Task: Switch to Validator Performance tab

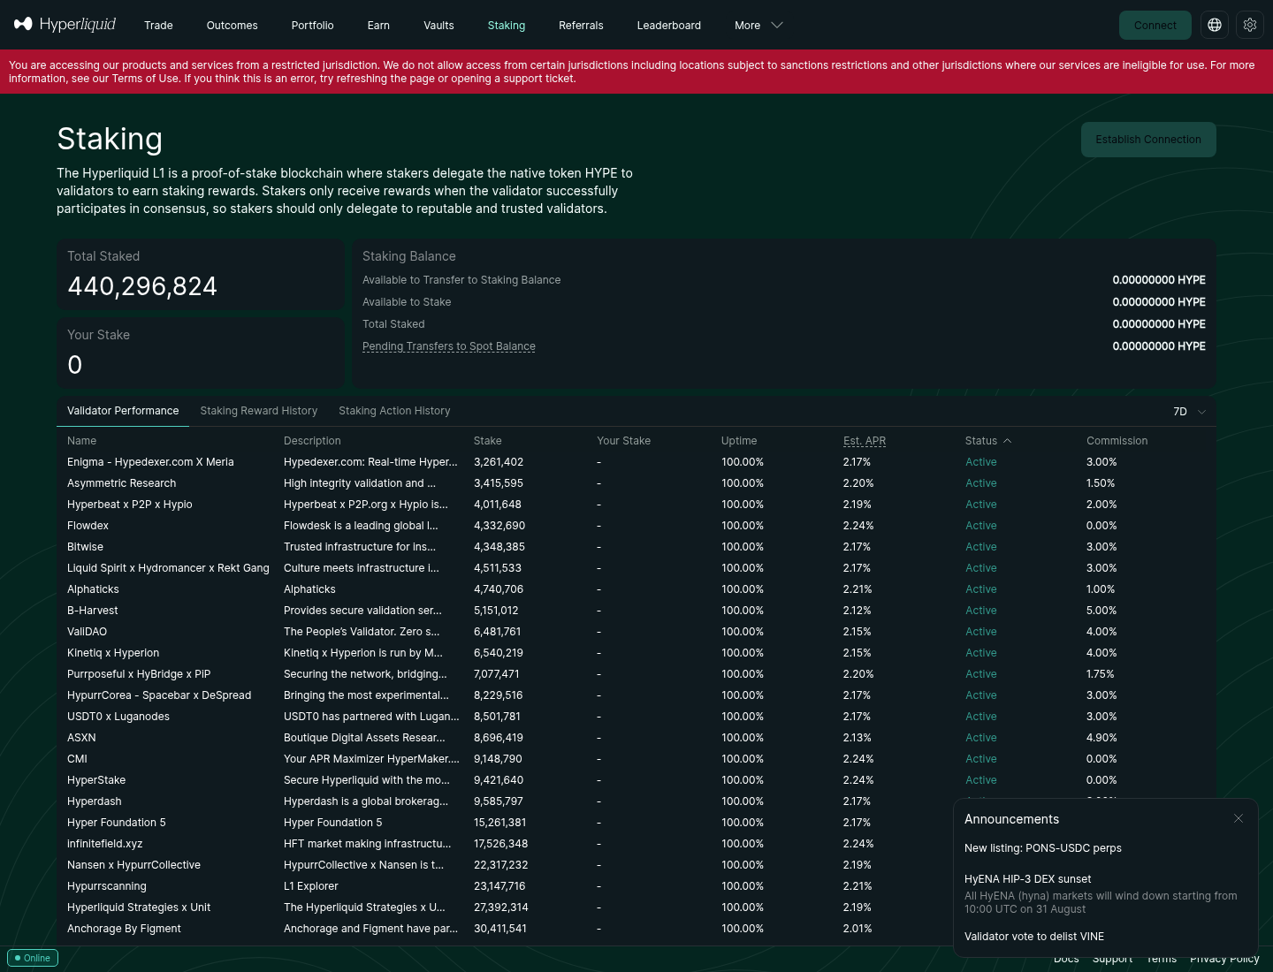Action: tap(123, 411)
